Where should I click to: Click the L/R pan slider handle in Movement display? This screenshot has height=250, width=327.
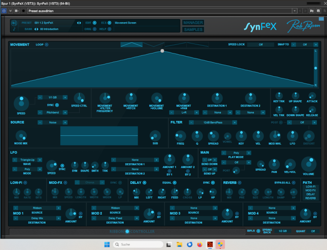(316, 68)
